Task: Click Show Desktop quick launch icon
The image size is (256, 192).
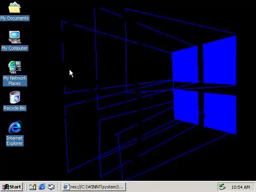Action: (32, 187)
